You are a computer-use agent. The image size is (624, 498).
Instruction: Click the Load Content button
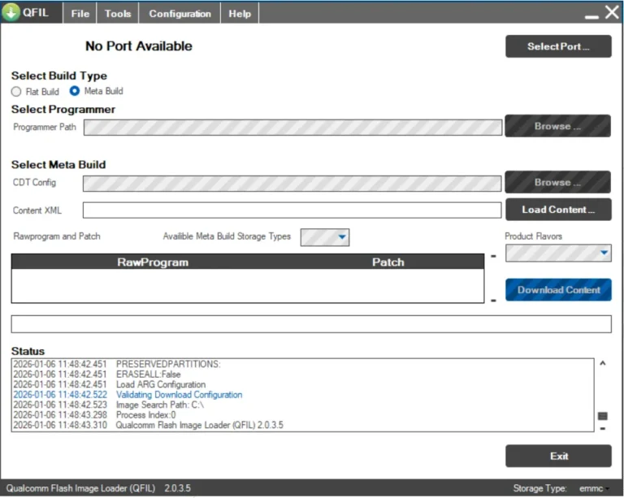point(558,210)
